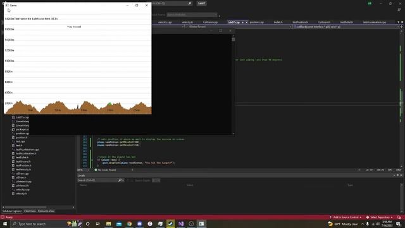Open the editor tab overflow dropdown
The image size is (405, 228).
[x=398, y=22]
